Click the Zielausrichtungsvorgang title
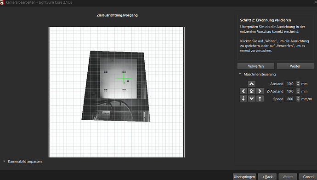Viewport: 317px width, 180px height. click(117, 15)
